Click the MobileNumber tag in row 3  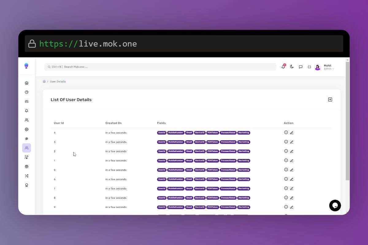pos(176,142)
